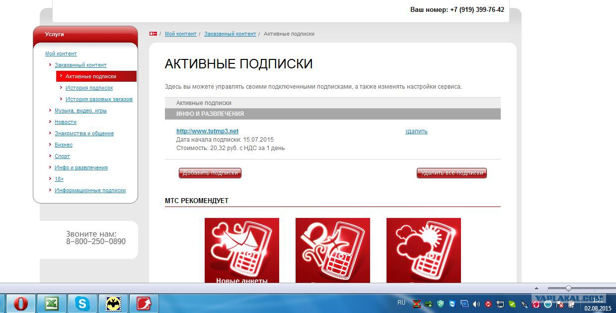The image size is (616, 313).
Task: Open the http://www.tutmp3.net subscription link
Action: pos(207,131)
